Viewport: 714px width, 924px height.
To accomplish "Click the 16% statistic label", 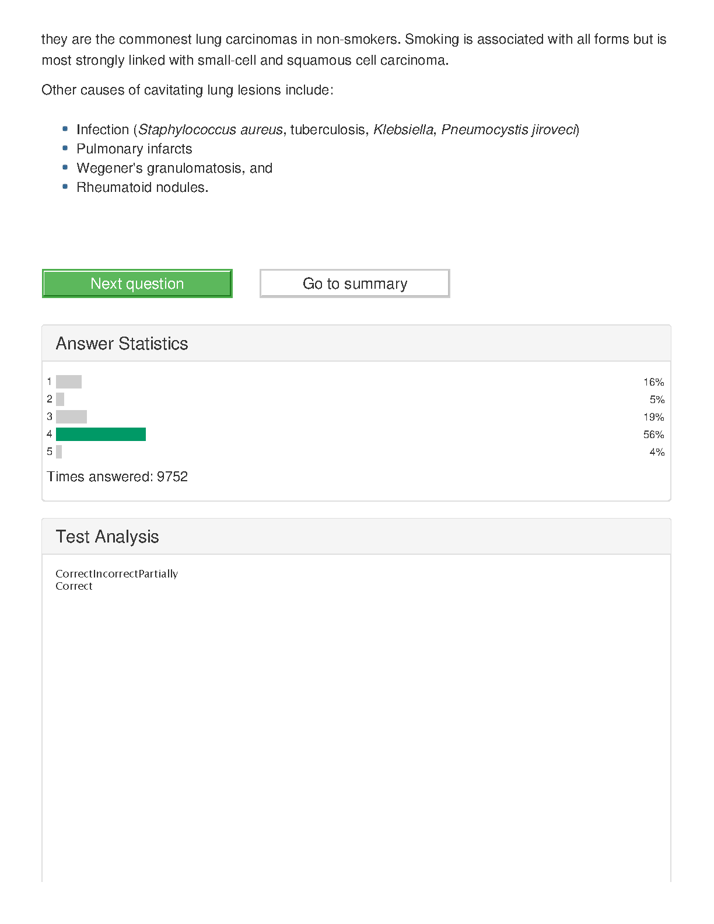I will (653, 382).
